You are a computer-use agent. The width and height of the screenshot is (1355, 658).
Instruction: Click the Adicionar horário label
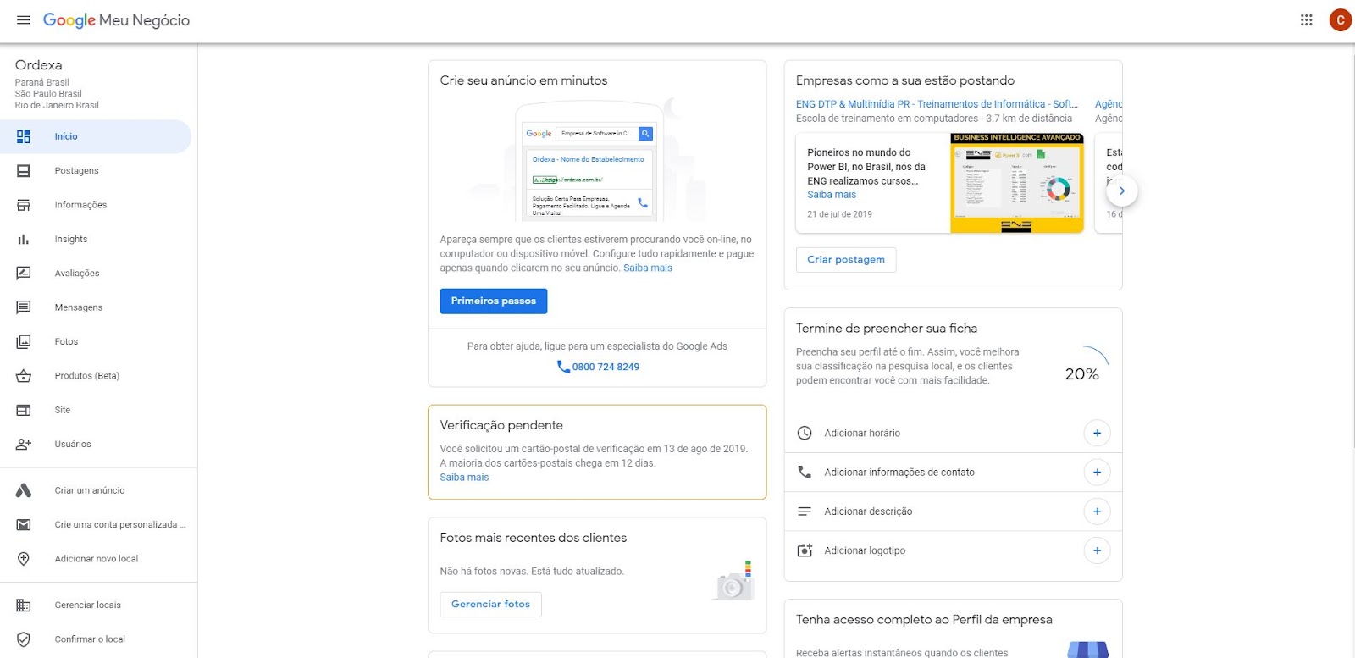pyautogui.click(x=862, y=433)
